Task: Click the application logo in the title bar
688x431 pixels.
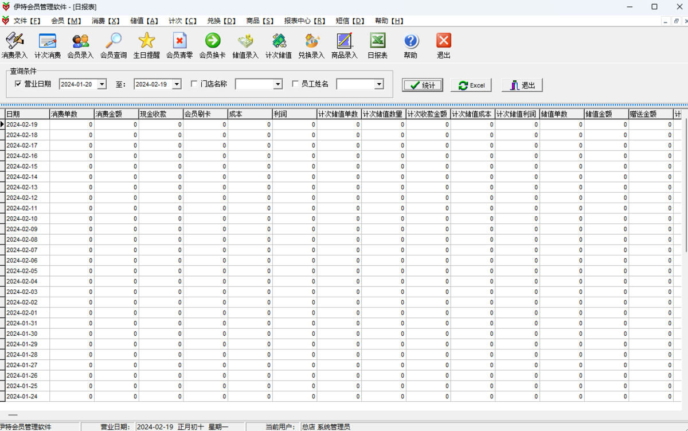Action: pos(6,7)
